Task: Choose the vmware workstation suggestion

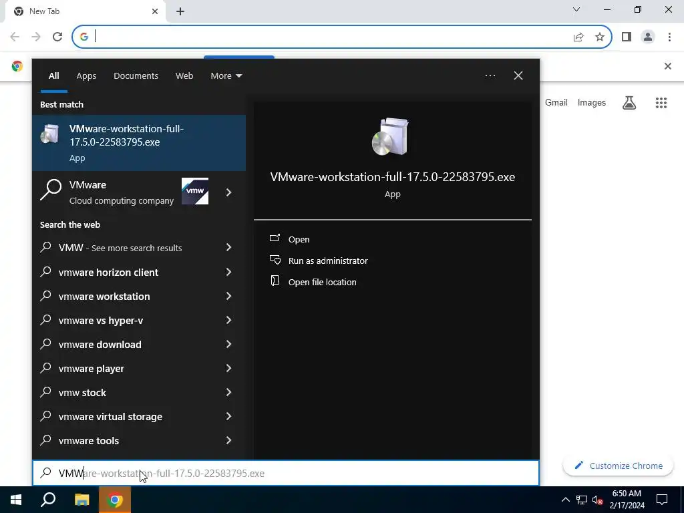Action: [x=104, y=296]
